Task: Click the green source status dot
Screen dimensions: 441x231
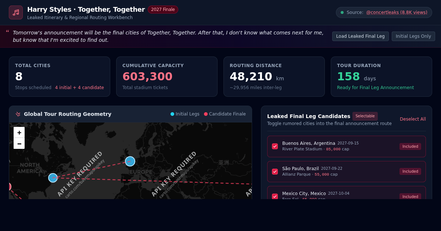Action: (x=342, y=12)
